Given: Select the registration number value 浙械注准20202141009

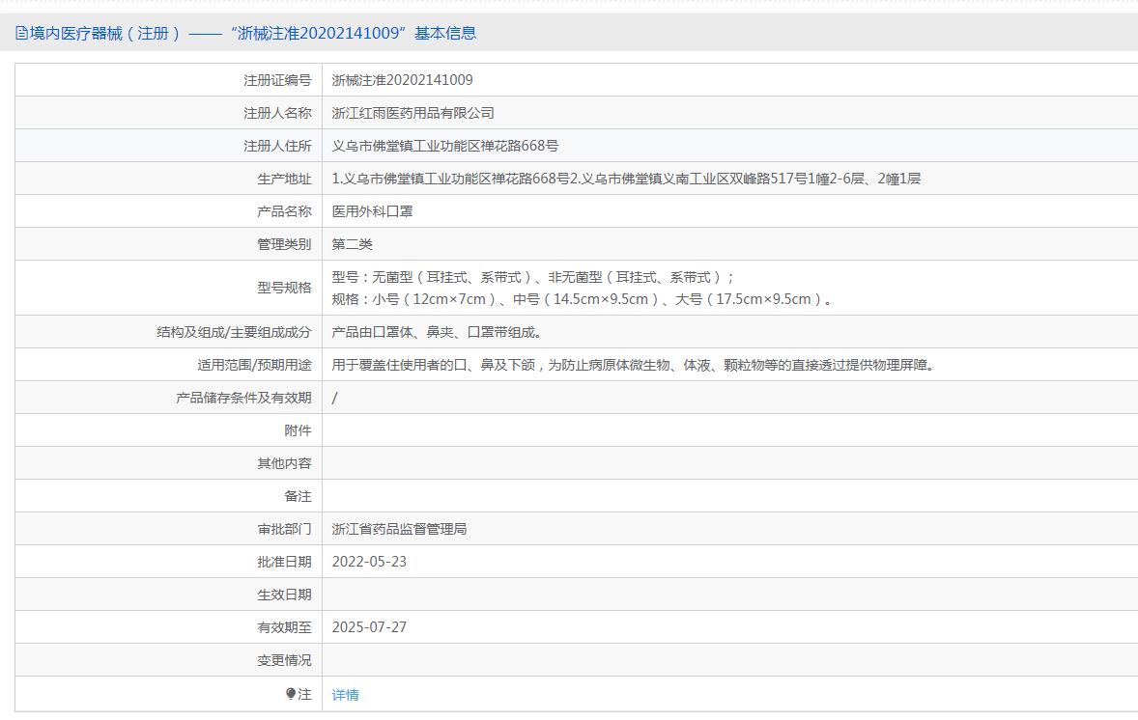Looking at the screenshot, I should [x=402, y=80].
